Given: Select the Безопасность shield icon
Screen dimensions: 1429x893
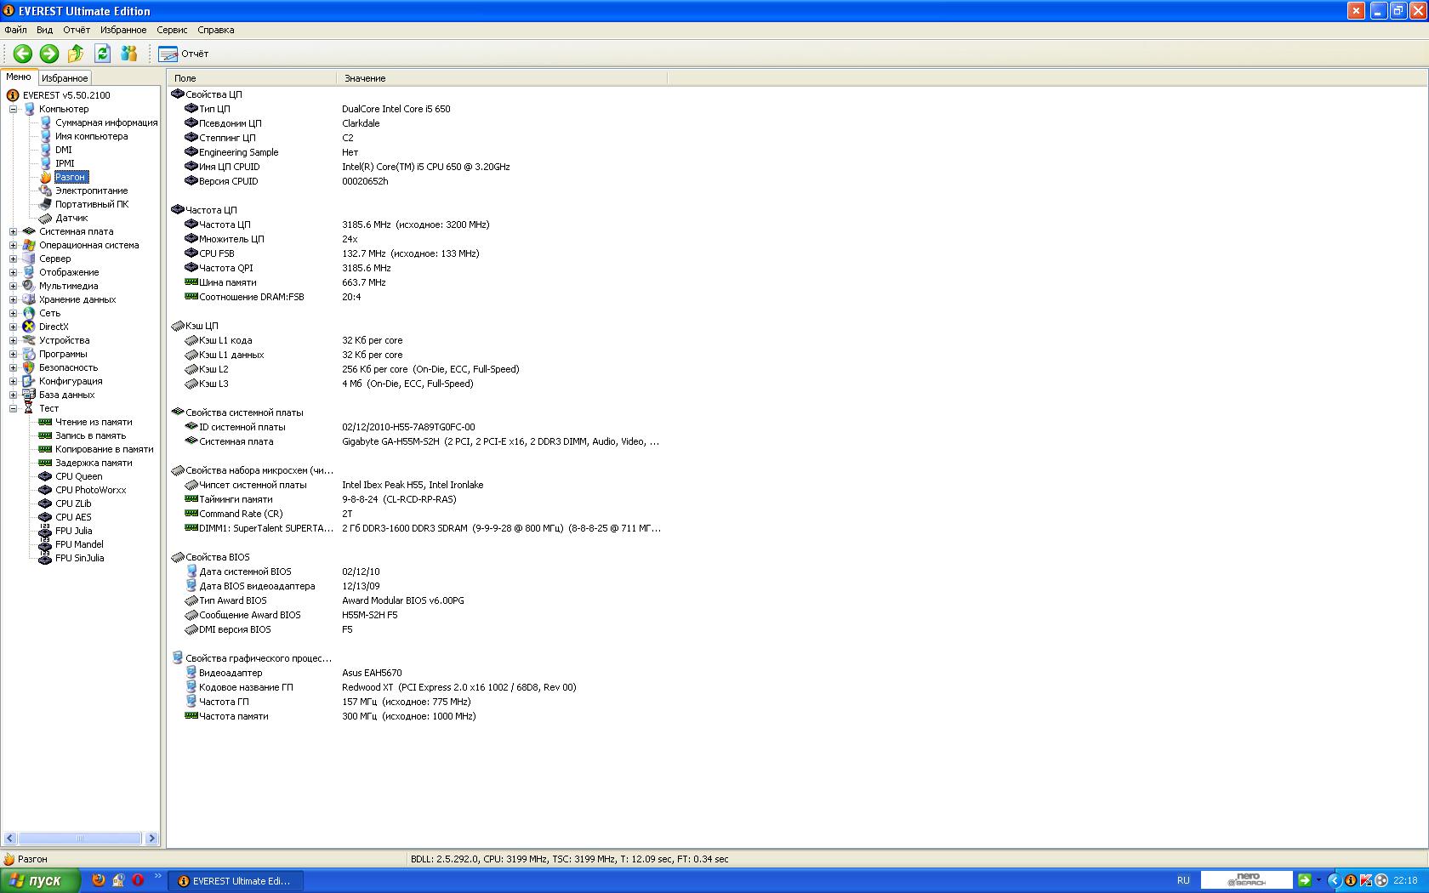Looking at the screenshot, I should click(29, 367).
